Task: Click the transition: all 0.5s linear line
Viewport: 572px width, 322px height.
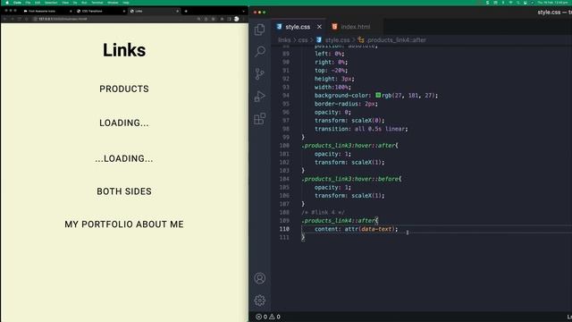Action: [361, 129]
